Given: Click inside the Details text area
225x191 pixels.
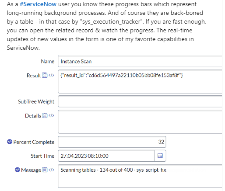Looking at the screenshot, I should click(140, 122).
